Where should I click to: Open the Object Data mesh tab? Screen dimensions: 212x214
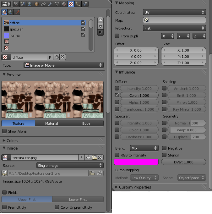pos(57,4)
